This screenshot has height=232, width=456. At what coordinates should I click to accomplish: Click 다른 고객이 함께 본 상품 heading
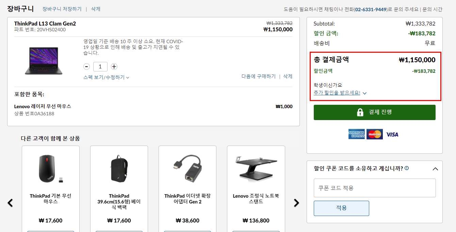pos(50,138)
